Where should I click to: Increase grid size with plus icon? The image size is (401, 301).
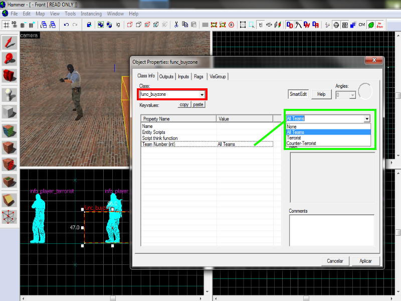click(x=32, y=25)
